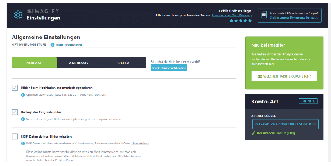The height and width of the screenshot is (166, 331).
Task: Open Sieh in unserer Dokumentation nach link
Action: click(294, 18)
